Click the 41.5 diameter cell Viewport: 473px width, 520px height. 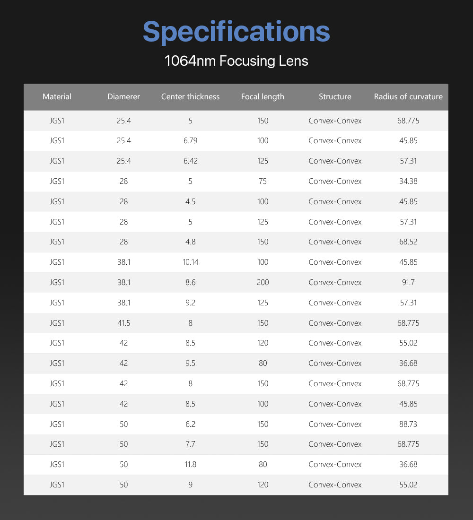123,323
